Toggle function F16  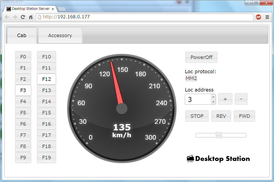pos(47,124)
